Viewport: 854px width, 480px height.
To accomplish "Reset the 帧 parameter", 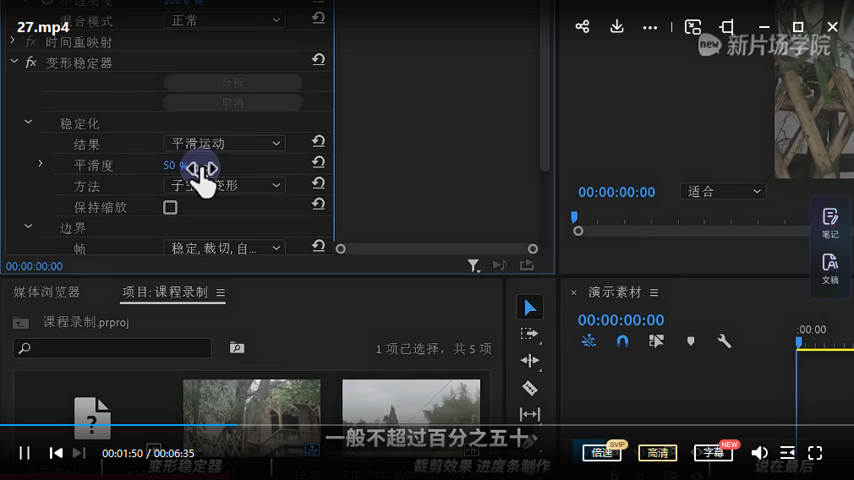I will click(x=318, y=246).
